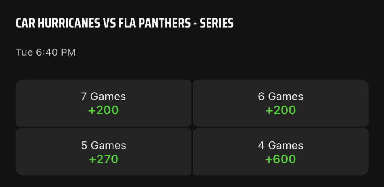Click "CAR HURRICANES" in the title
This screenshot has height=187, width=384.
58,24
